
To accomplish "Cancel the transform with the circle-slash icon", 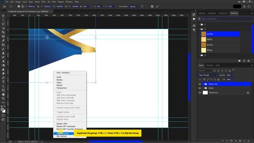I will (152, 6).
